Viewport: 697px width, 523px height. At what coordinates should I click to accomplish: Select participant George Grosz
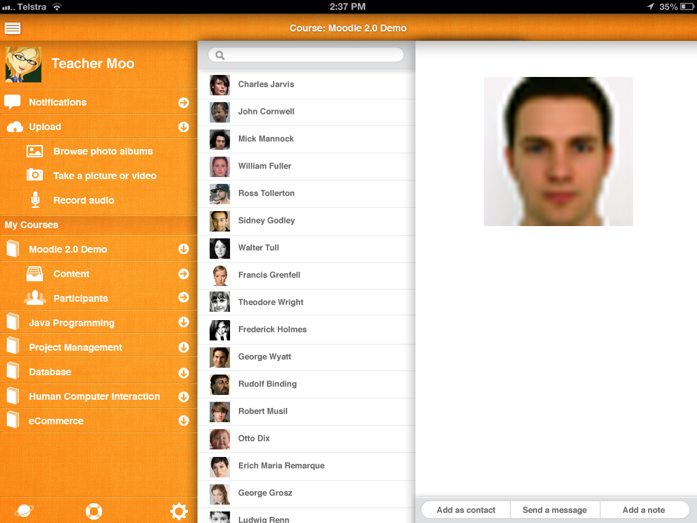click(306, 493)
